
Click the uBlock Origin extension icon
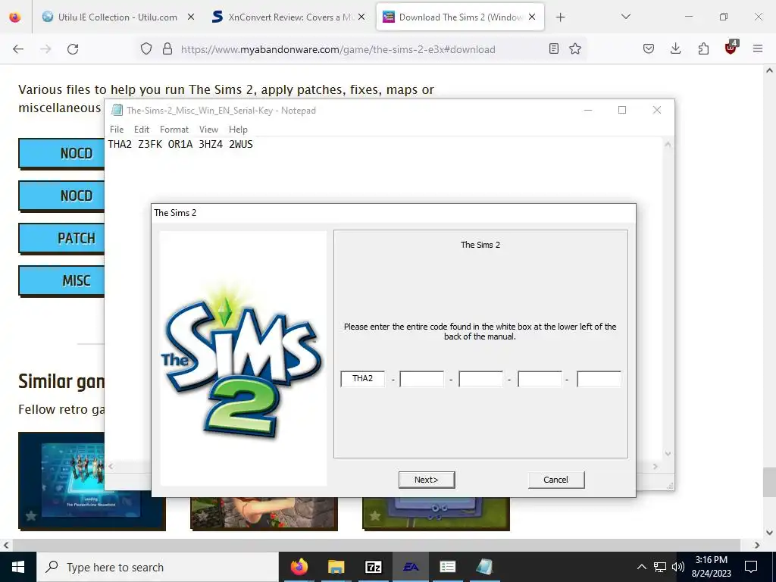pyautogui.click(x=731, y=48)
